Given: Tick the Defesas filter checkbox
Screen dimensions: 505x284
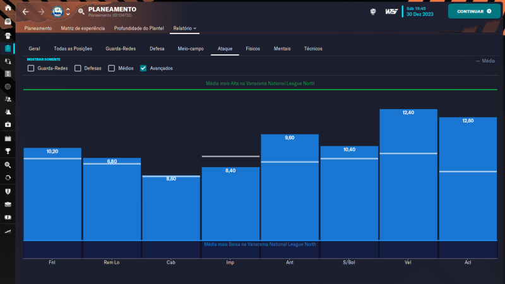Looking at the screenshot, I should (x=78, y=68).
